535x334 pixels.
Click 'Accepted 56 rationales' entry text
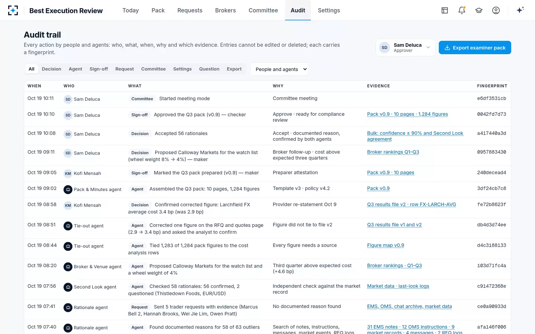click(x=181, y=134)
